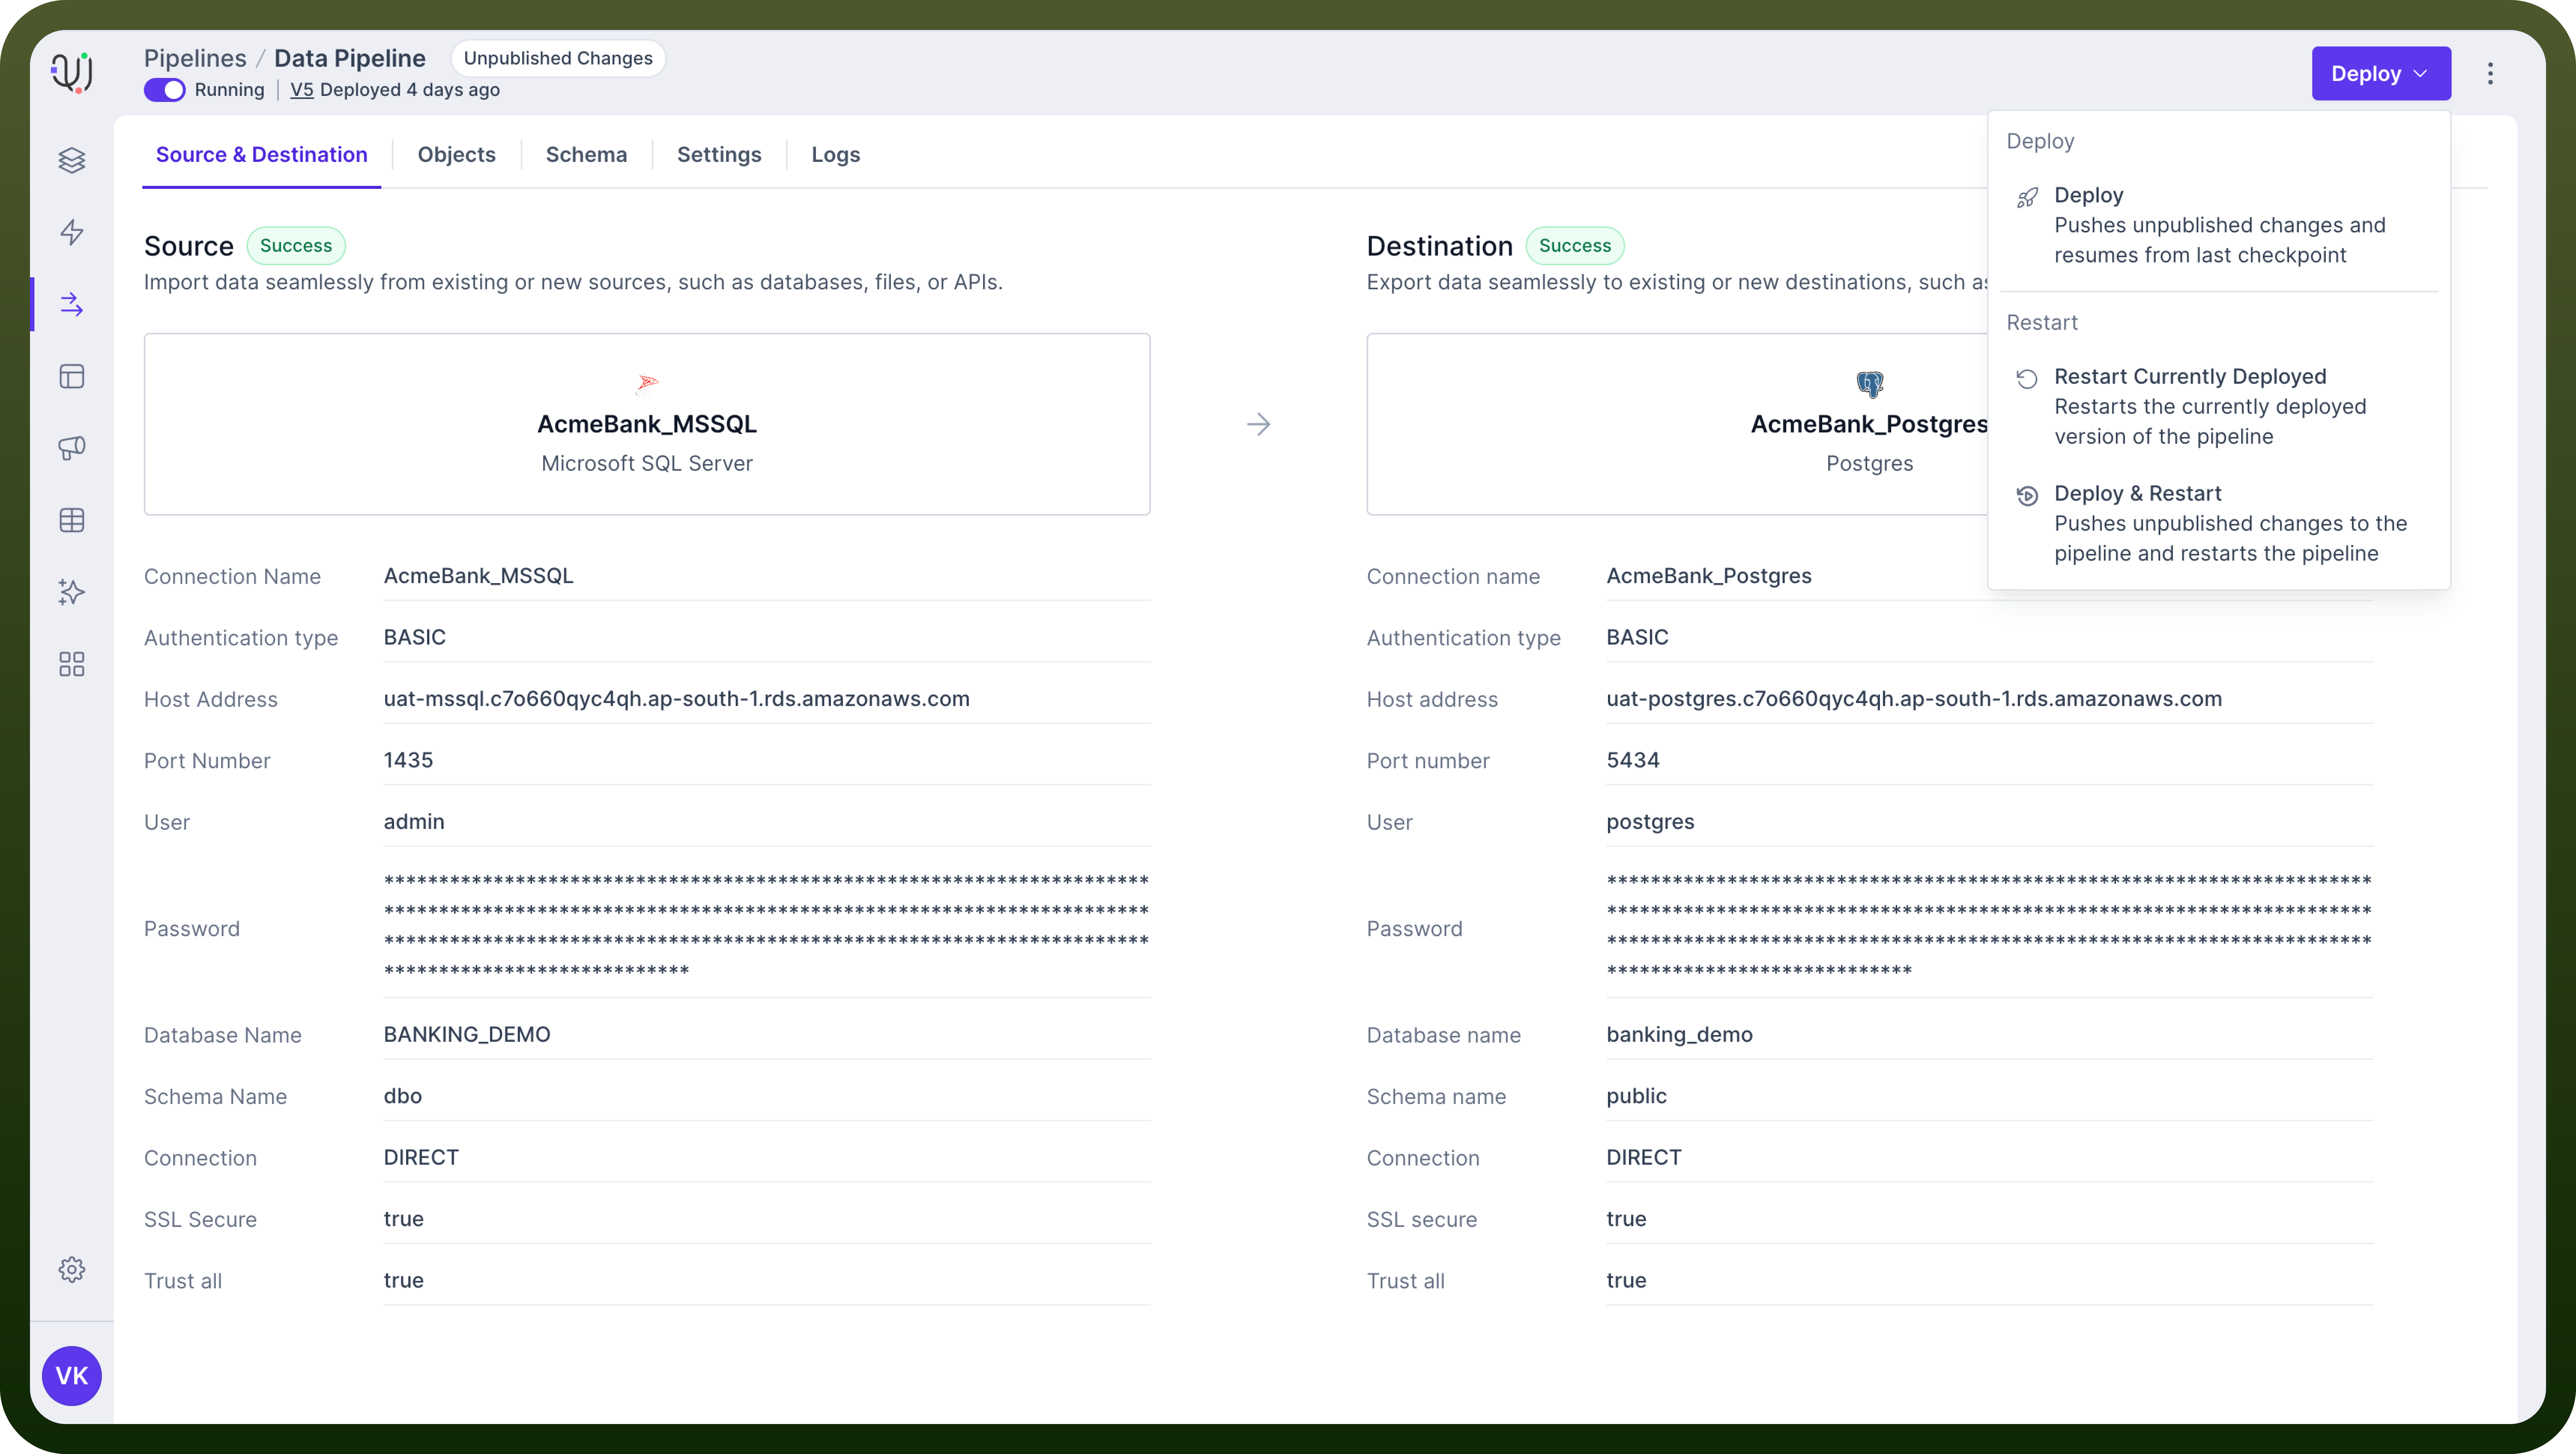
Task: Open the pipelines arrow sidebar icon
Action: 72,304
